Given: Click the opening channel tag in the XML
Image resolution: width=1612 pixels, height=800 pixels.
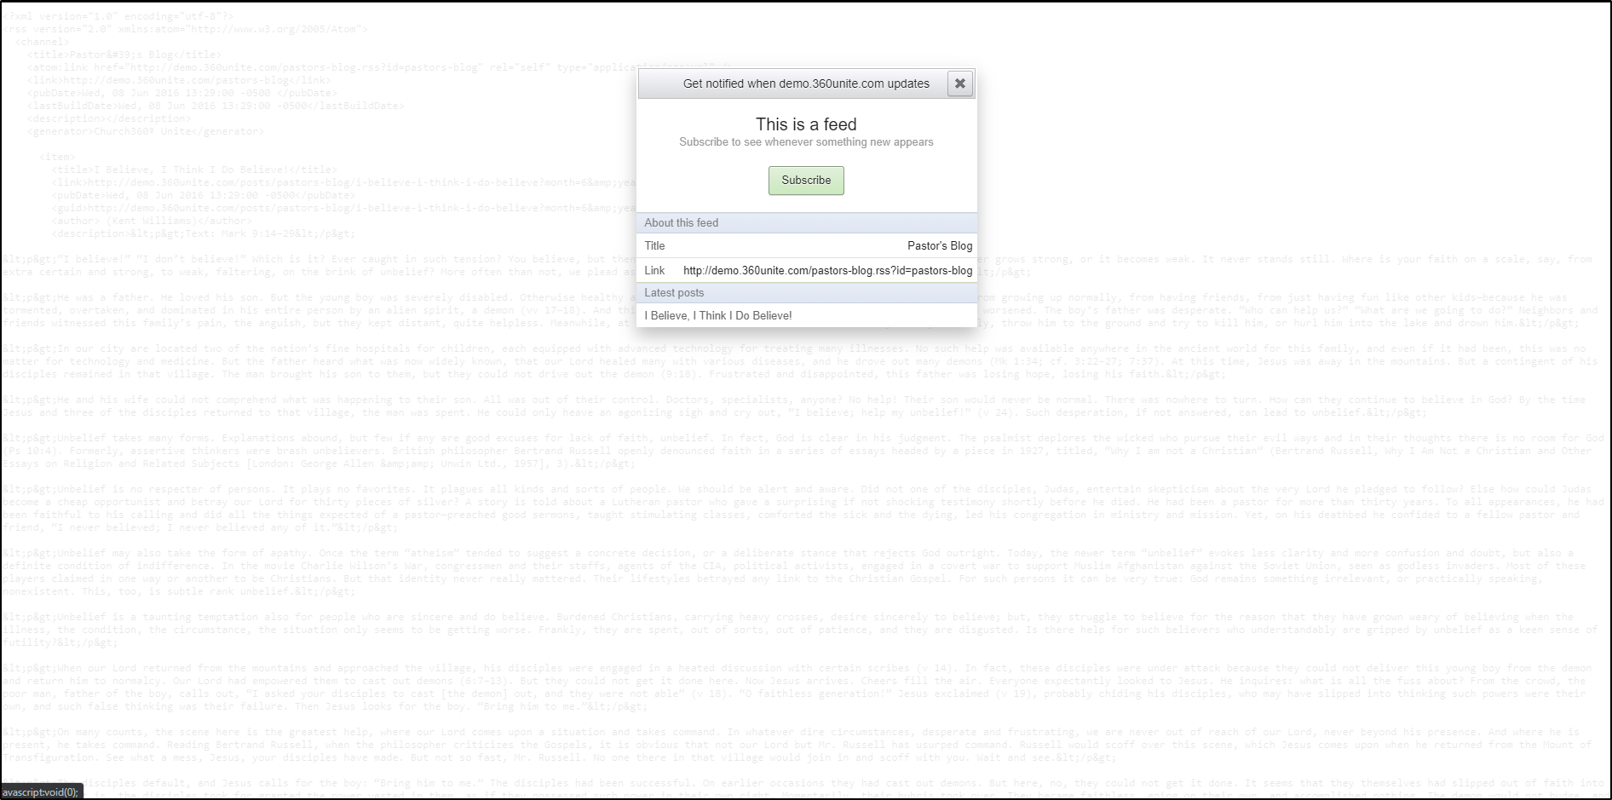Looking at the screenshot, I should (x=42, y=42).
